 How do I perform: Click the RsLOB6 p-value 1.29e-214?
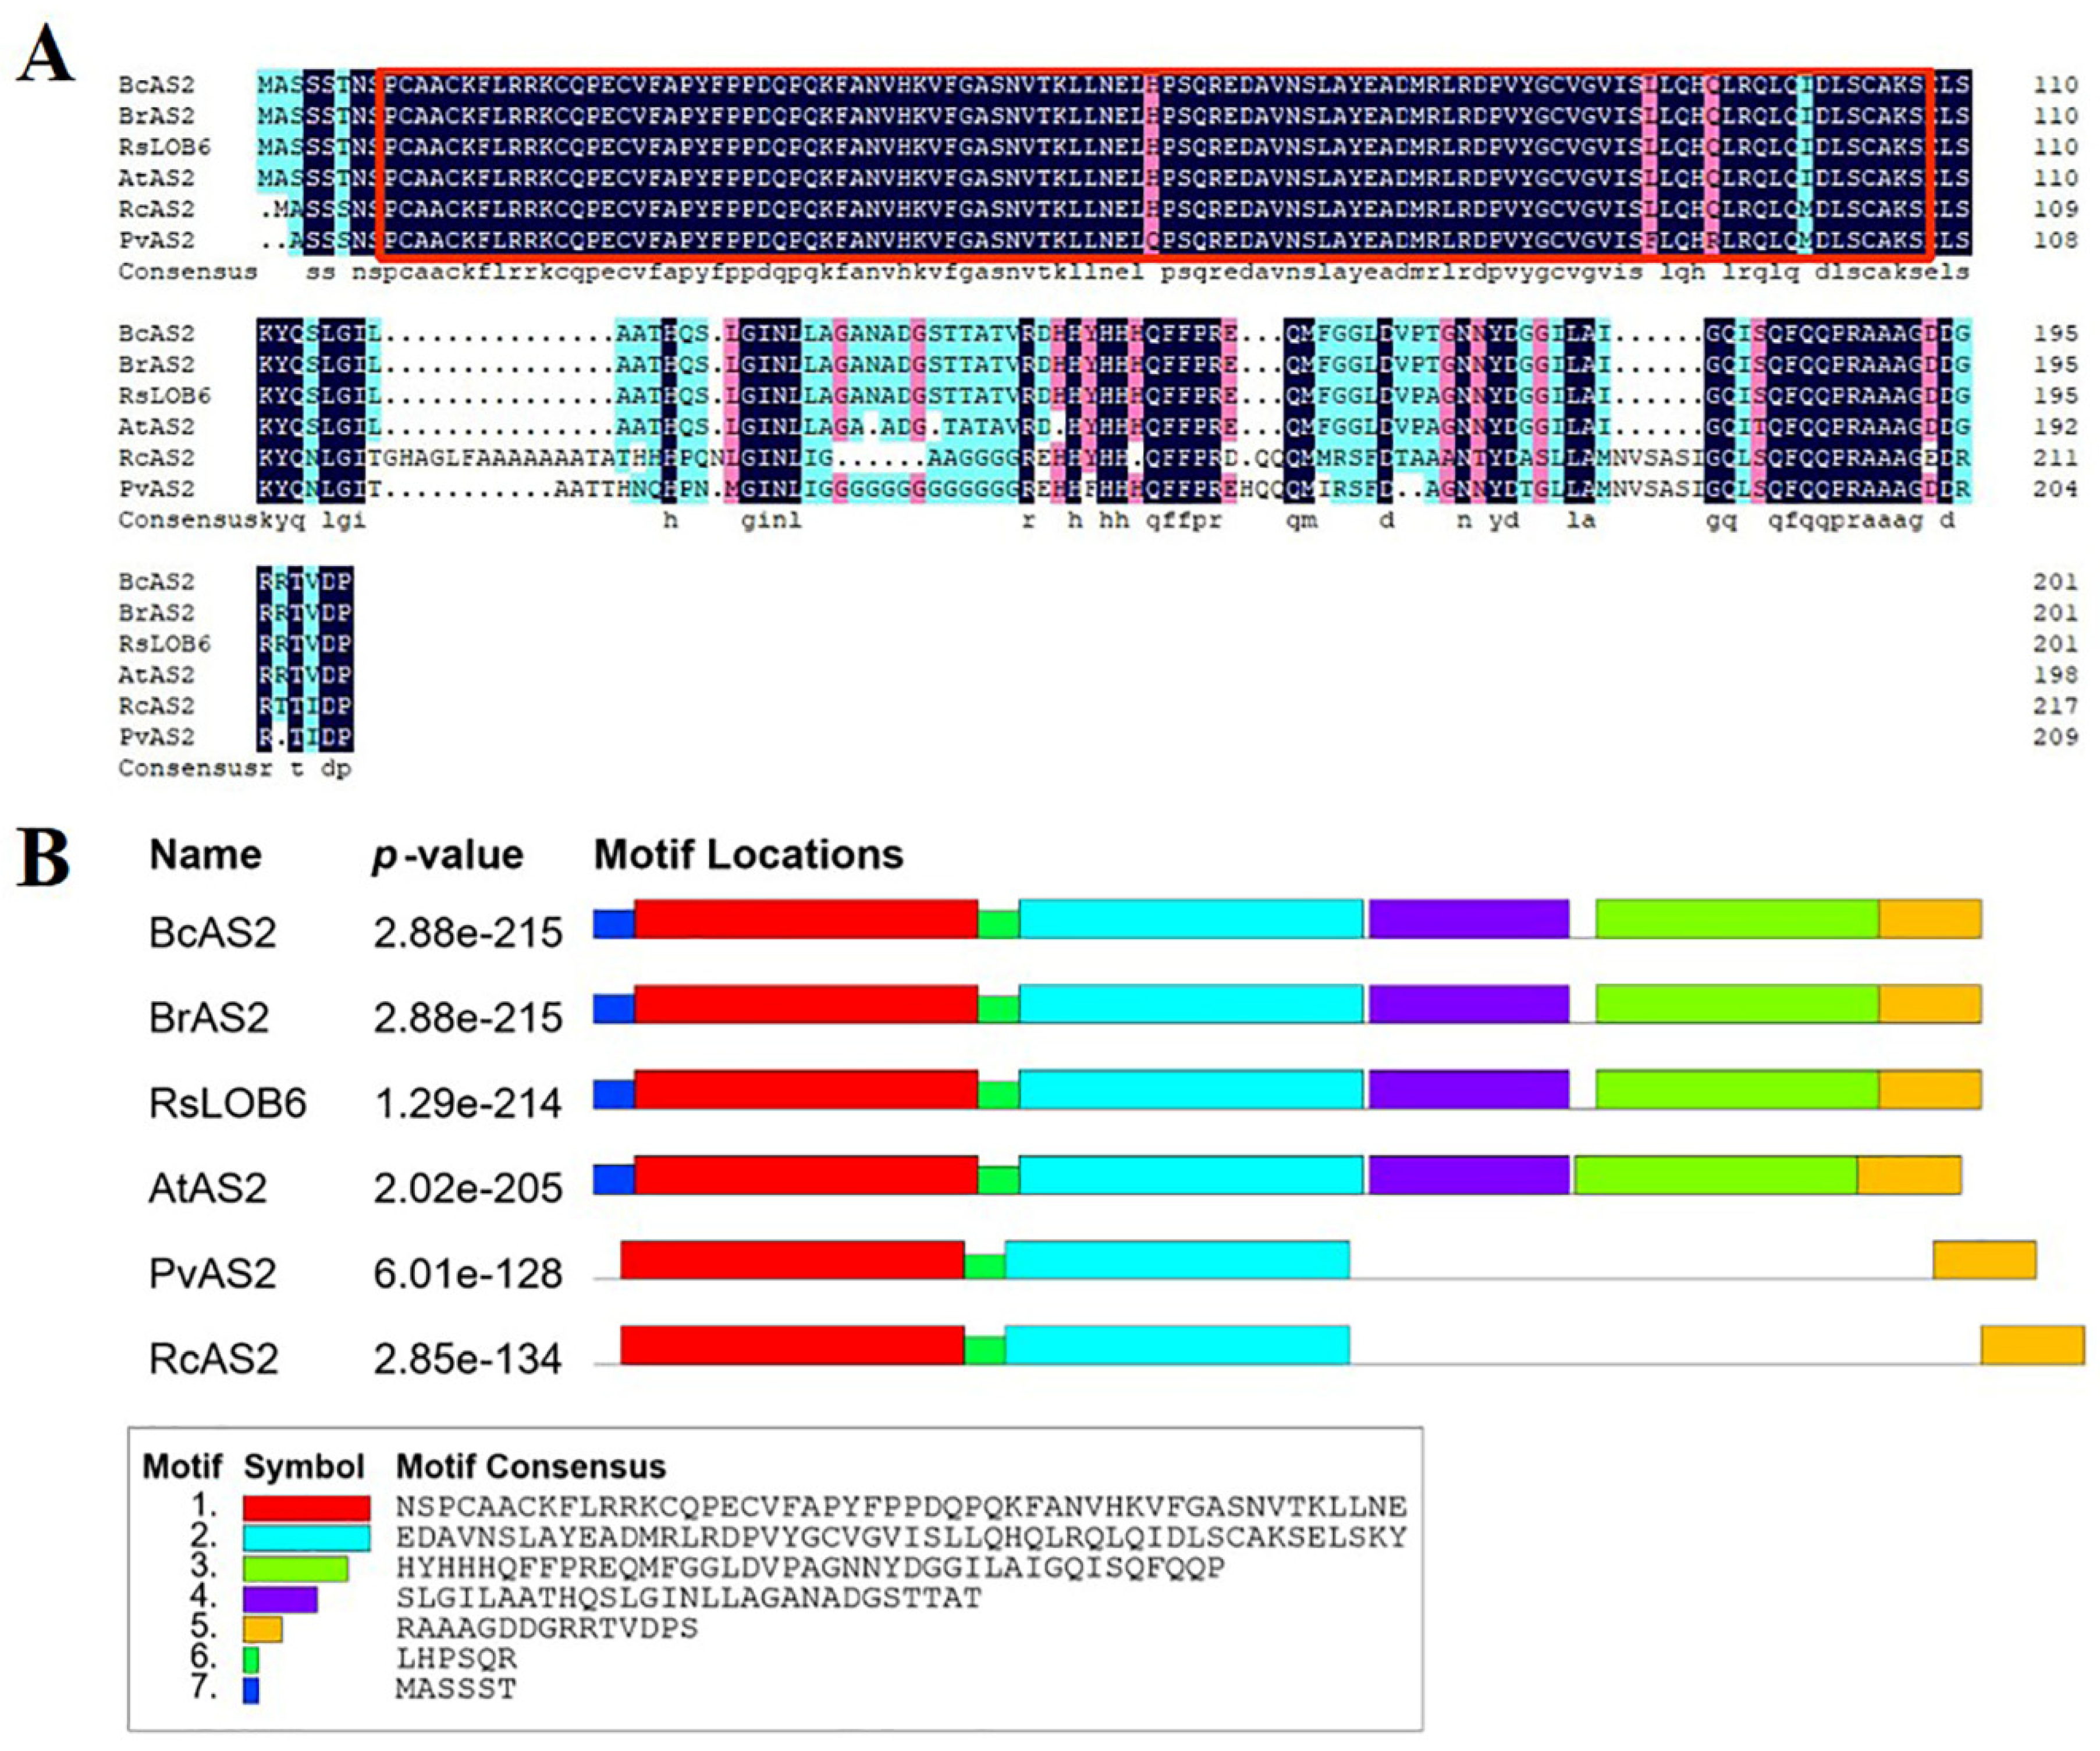tap(467, 1103)
